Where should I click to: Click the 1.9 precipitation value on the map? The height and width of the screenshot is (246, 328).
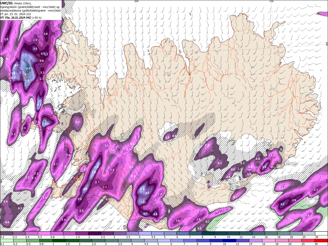pos(112,170)
